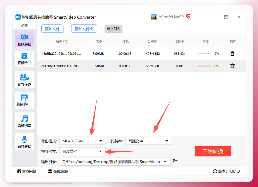Click the 大小 column header
258x187 pixels.
tap(99, 41)
